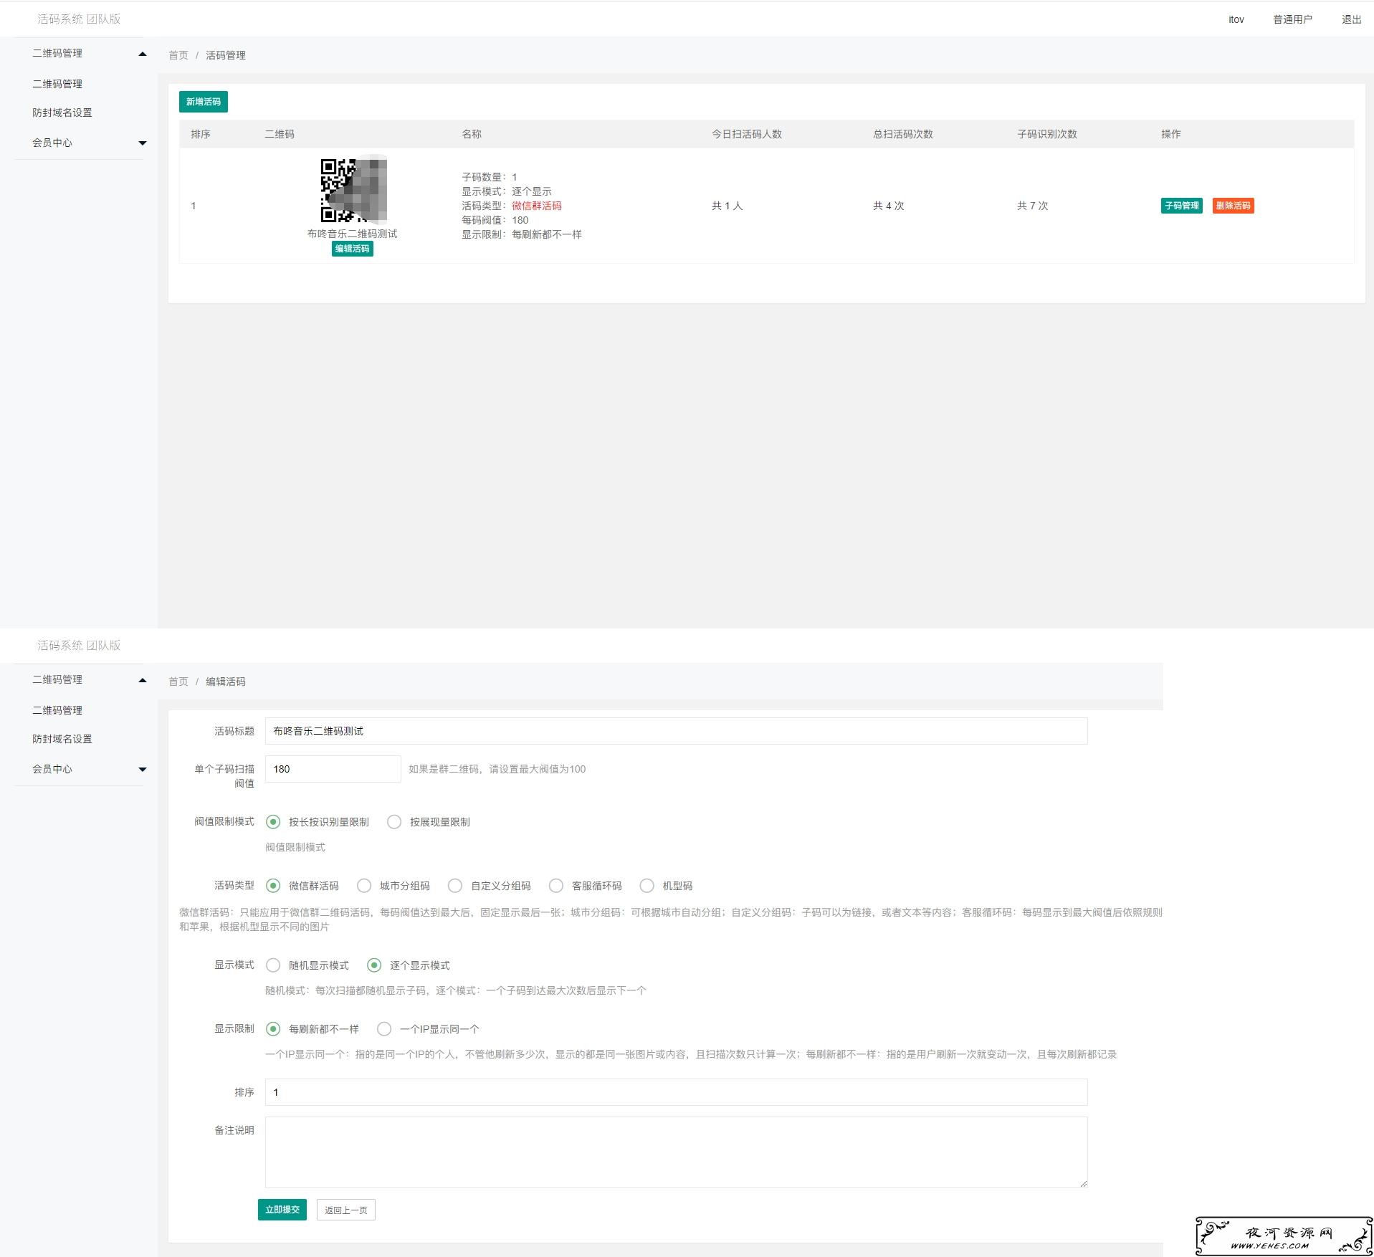Click the 退出 logout link

pos(1351,19)
